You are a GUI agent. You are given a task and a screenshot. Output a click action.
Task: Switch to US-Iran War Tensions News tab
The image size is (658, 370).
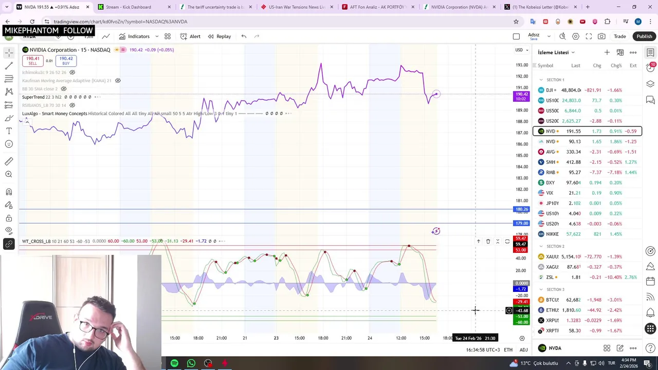(297, 7)
